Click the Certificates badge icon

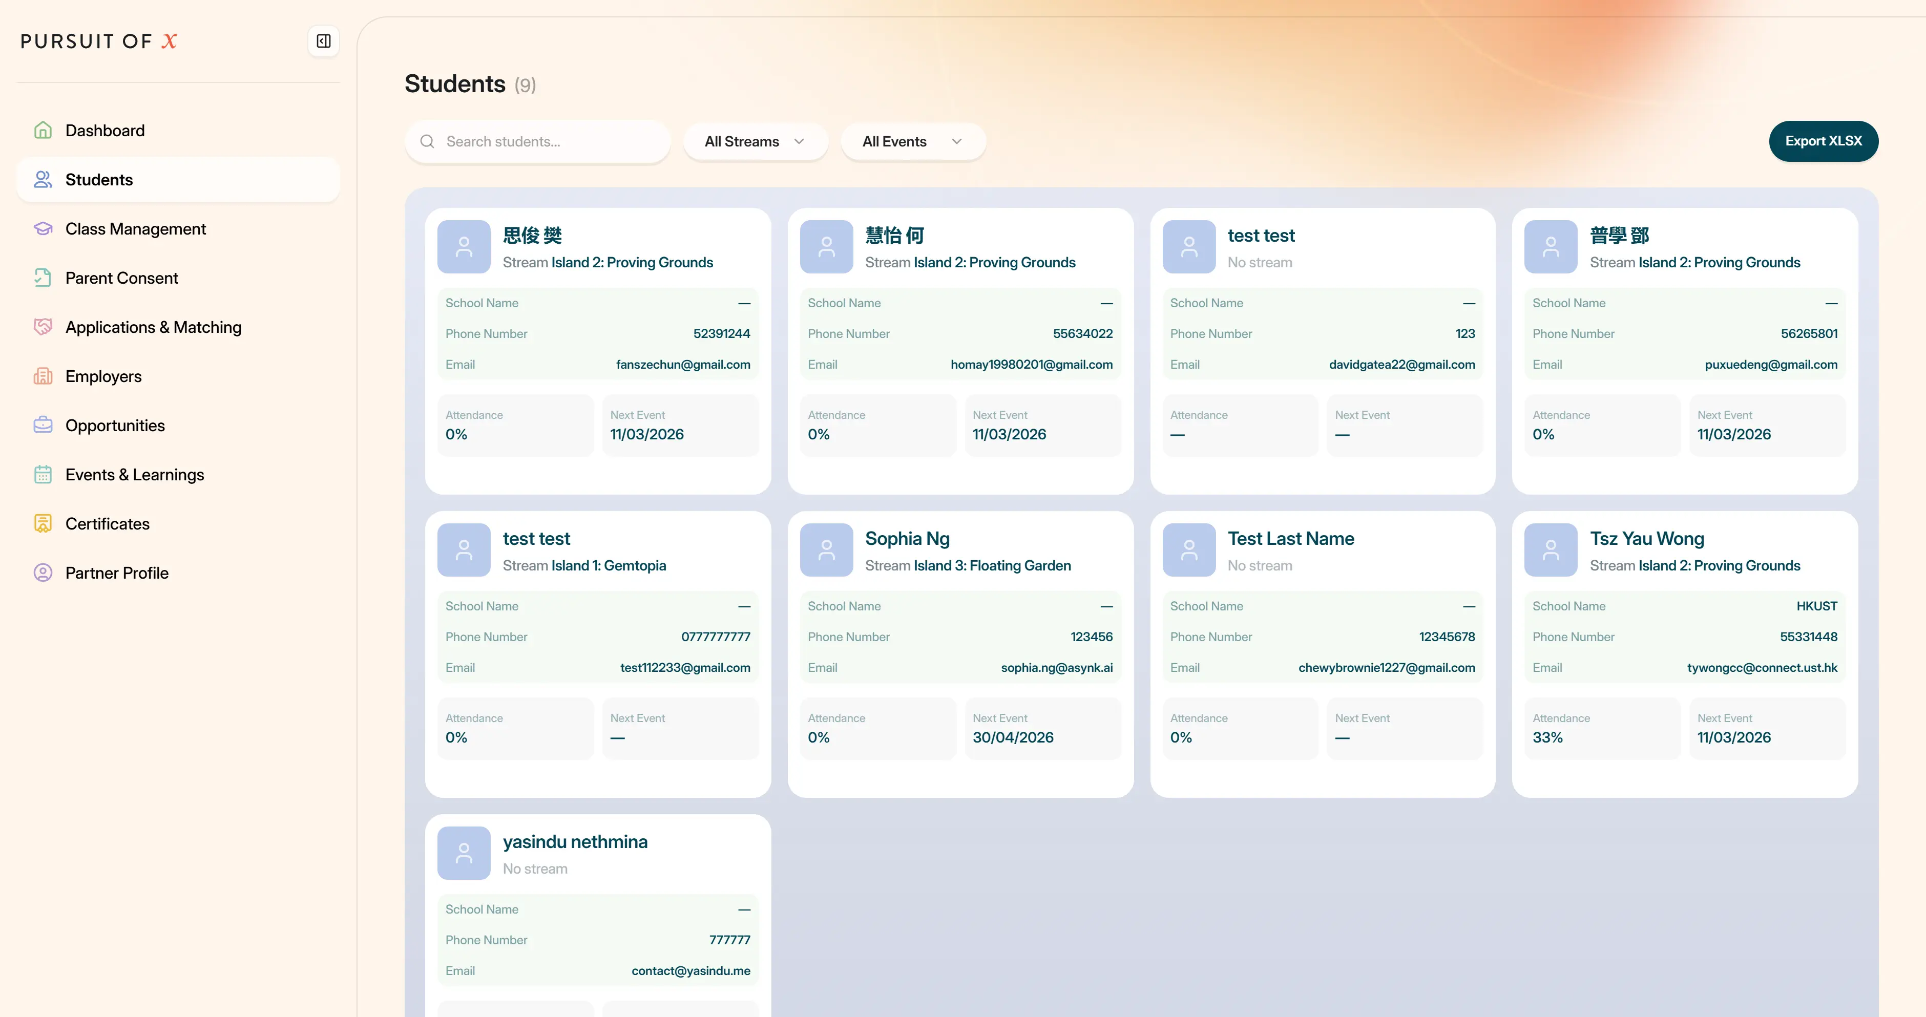click(44, 524)
